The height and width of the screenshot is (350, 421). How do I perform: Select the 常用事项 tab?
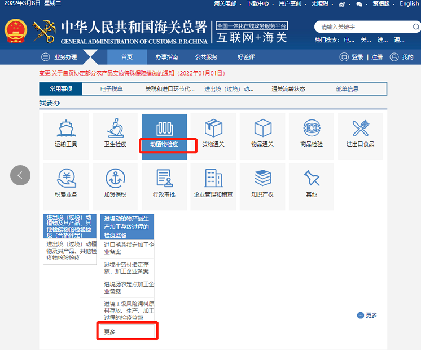coord(61,89)
